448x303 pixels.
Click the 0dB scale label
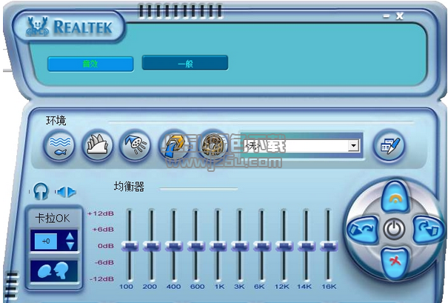(x=106, y=246)
